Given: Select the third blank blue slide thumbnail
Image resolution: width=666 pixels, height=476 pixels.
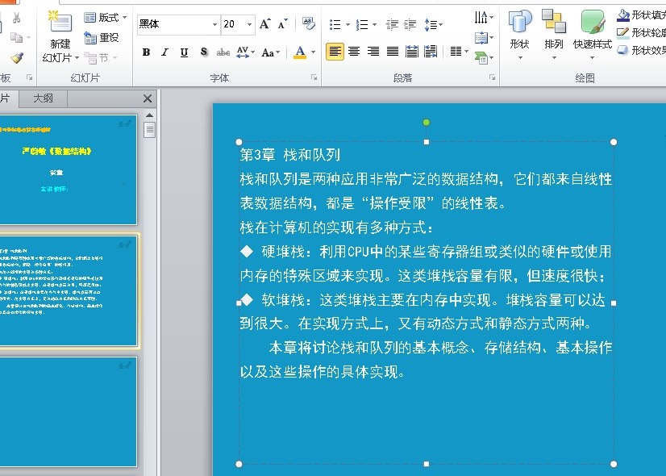Looking at the screenshot, I should [x=68, y=411].
